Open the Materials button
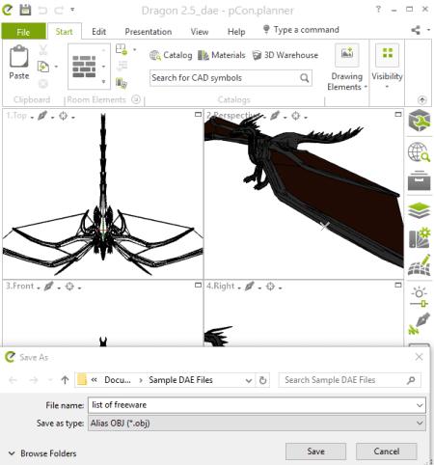 click(x=222, y=55)
